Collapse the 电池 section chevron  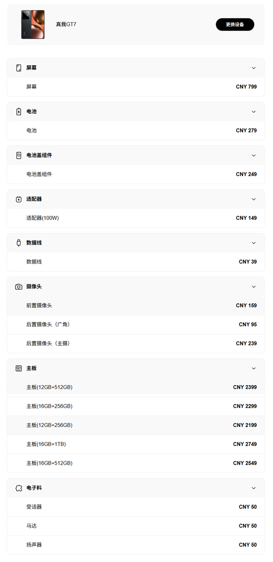coord(253,111)
